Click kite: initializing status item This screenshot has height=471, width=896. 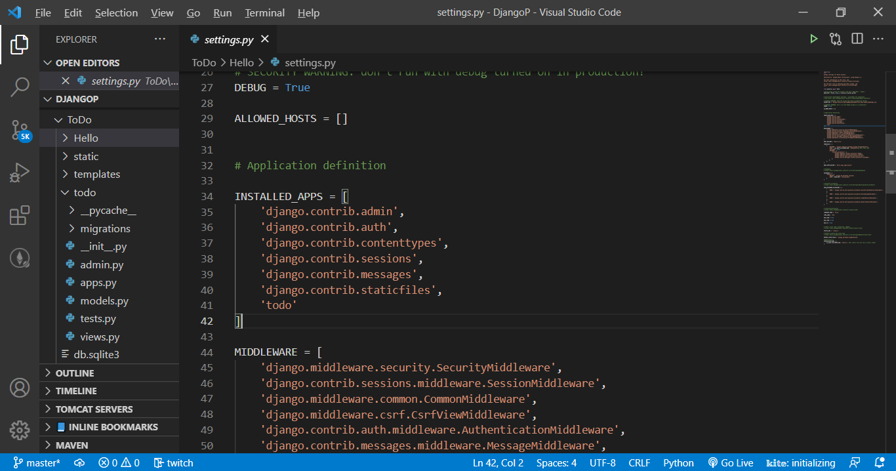[801, 462]
